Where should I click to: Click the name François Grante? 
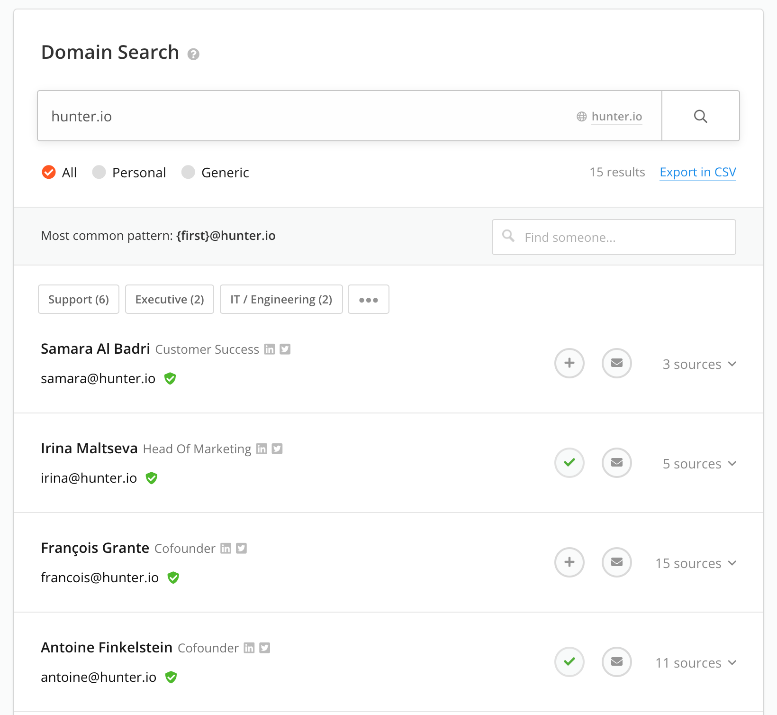(95, 548)
